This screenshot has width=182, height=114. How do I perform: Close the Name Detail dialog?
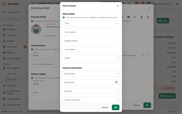tap(118, 6)
